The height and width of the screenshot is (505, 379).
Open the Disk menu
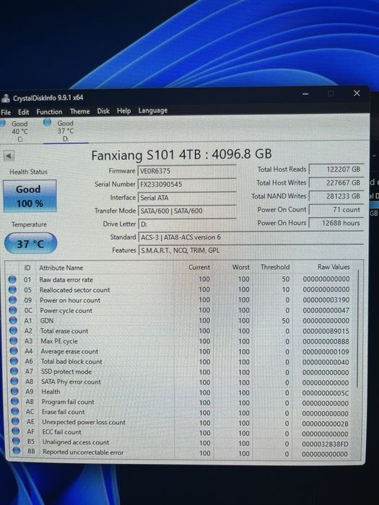103,111
